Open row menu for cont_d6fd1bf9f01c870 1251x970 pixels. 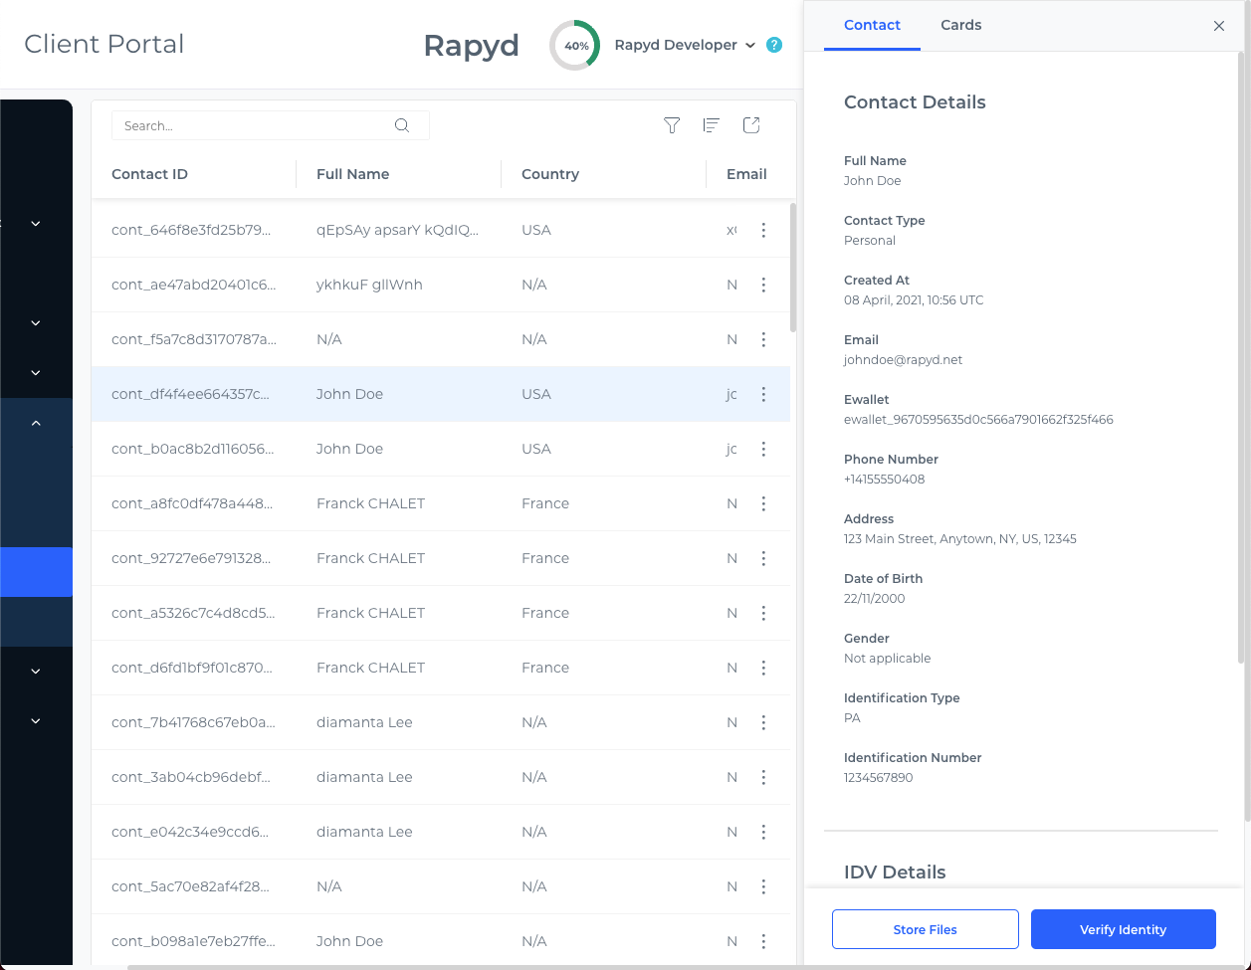tap(763, 668)
